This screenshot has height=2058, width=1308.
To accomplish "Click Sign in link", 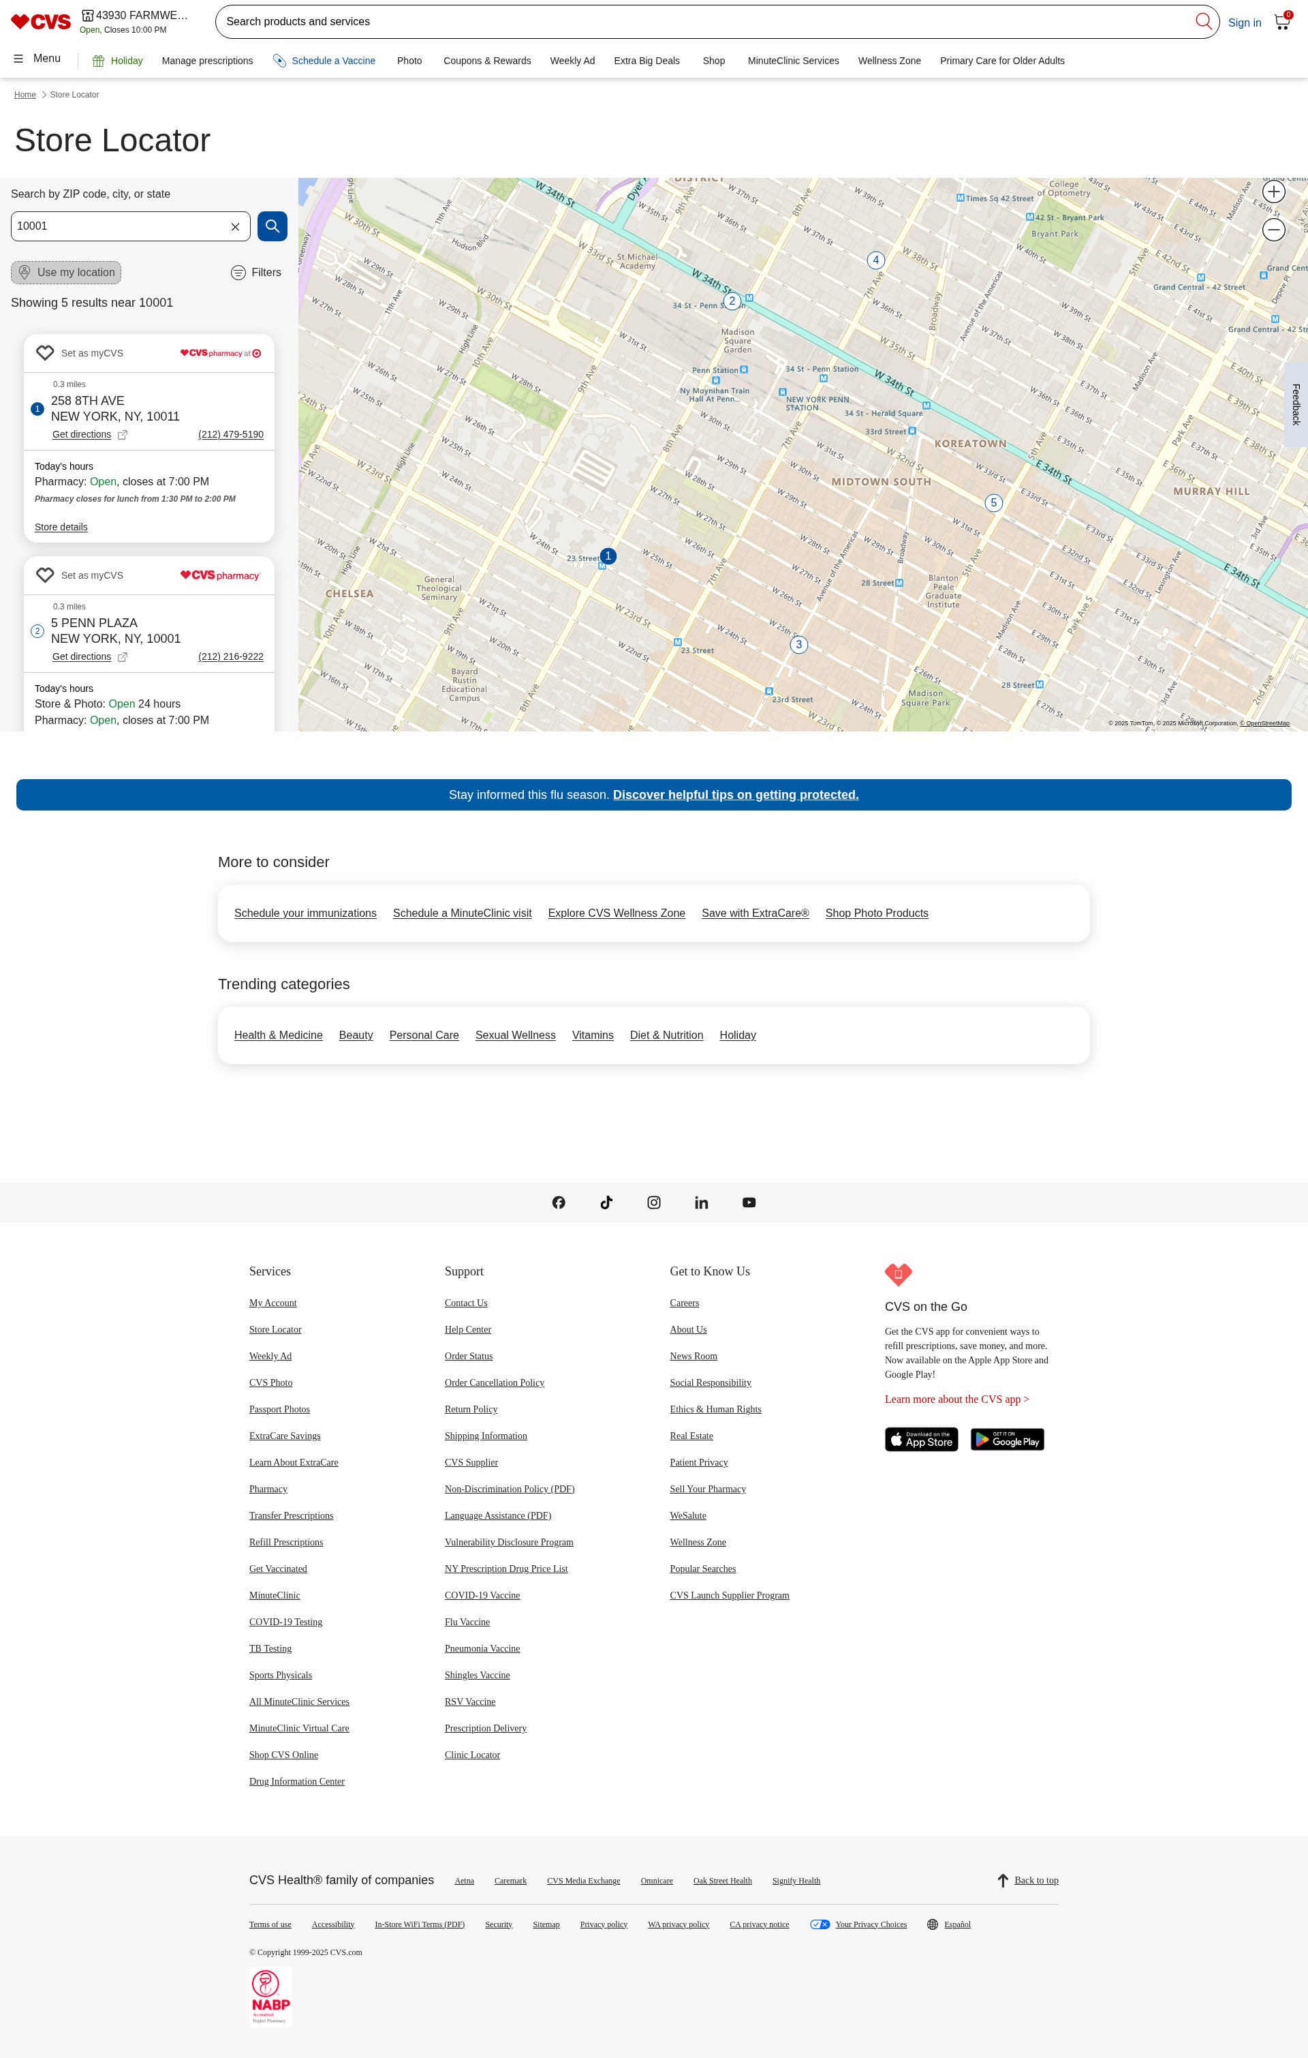I will (x=1244, y=23).
